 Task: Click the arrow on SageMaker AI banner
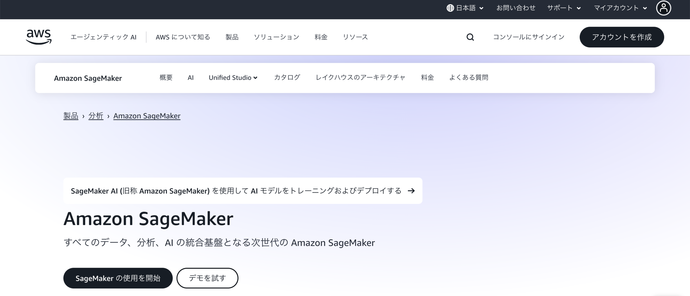411,191
